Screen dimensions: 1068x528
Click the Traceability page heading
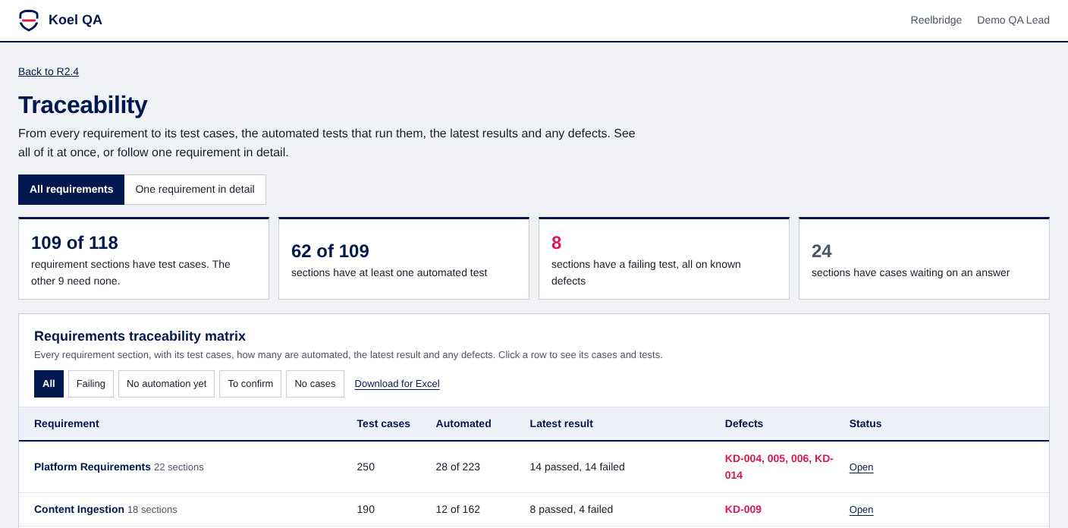pos(83,105)
